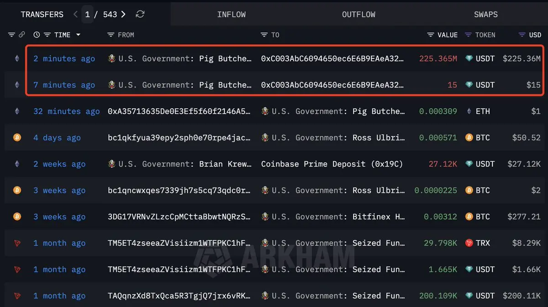This screenshot has width=548, height=307.
Task: Open Coinbase Prime Deposit (0x19C)
Action: tap(332, 164)
